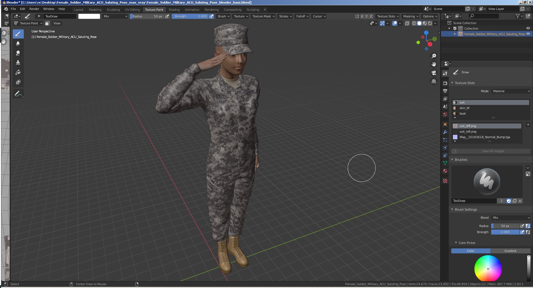533x288 pixels.
Task: Click Save All Images button
Action: [491, 151]
